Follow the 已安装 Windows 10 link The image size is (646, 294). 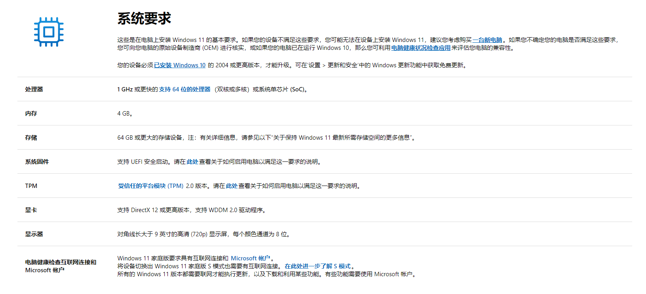[180, 65]
